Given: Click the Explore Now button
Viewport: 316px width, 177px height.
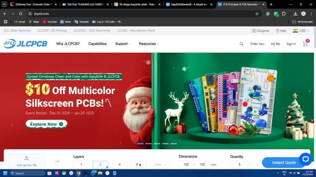Looking at the screenshot, I should tap(46, 124).
